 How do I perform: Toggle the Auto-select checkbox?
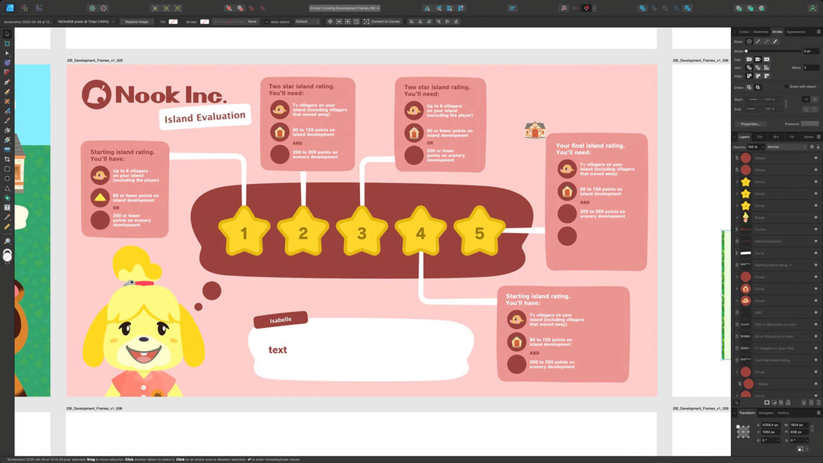click(x=267, y=21)
